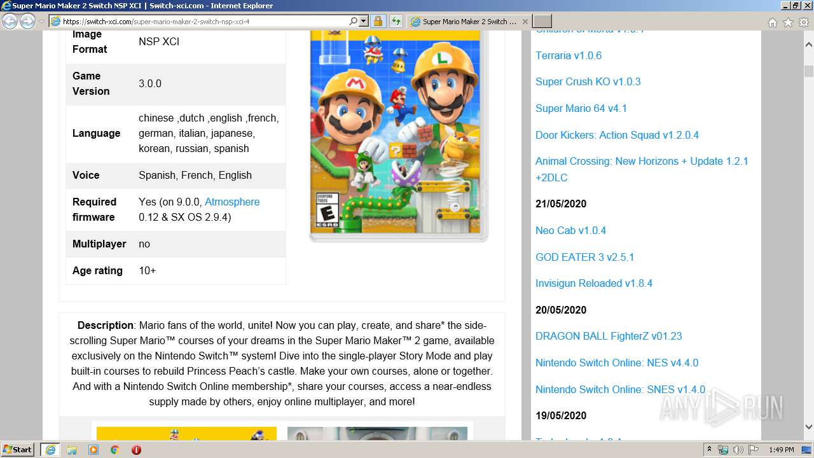This screenshot has height=458, width=814.
Task: Open the address bar search magnifier
Action: 354,22
